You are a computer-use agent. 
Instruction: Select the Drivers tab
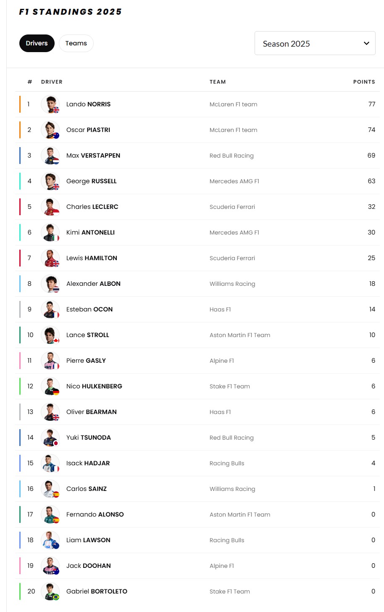pyautogui.click(x=37, y=43)
